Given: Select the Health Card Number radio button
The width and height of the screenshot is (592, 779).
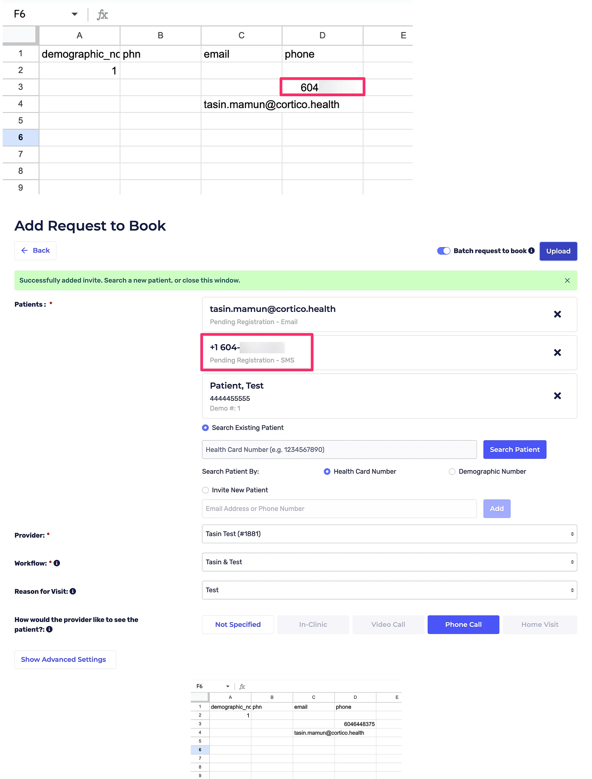Looking at the screenshot, I should (x=327, y=471).
